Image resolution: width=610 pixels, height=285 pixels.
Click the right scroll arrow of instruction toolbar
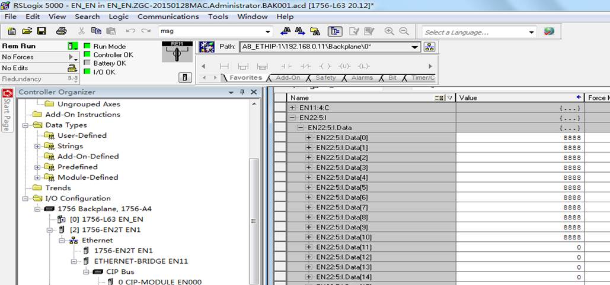(430, 66)
